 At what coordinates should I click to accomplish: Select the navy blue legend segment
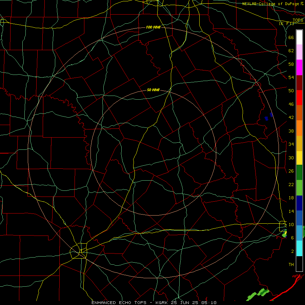point(299,203)
